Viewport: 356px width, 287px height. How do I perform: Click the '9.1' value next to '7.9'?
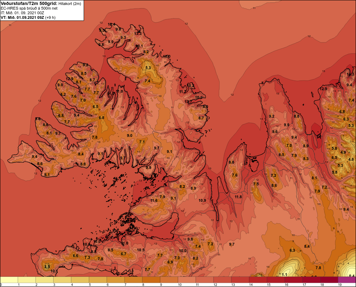click(x=173, y=198)
